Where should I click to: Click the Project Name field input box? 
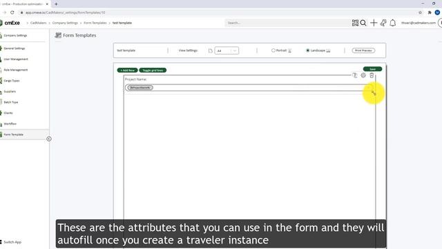[x=249, y=88]
